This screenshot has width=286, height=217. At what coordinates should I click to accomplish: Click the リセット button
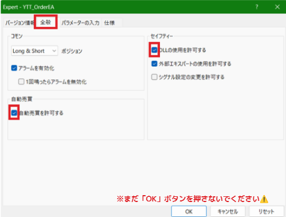coord(266,211)
